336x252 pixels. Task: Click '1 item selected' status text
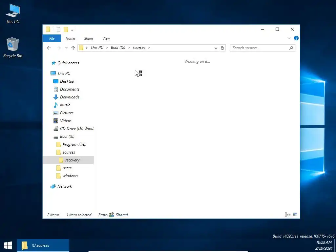tap(79, 215)
